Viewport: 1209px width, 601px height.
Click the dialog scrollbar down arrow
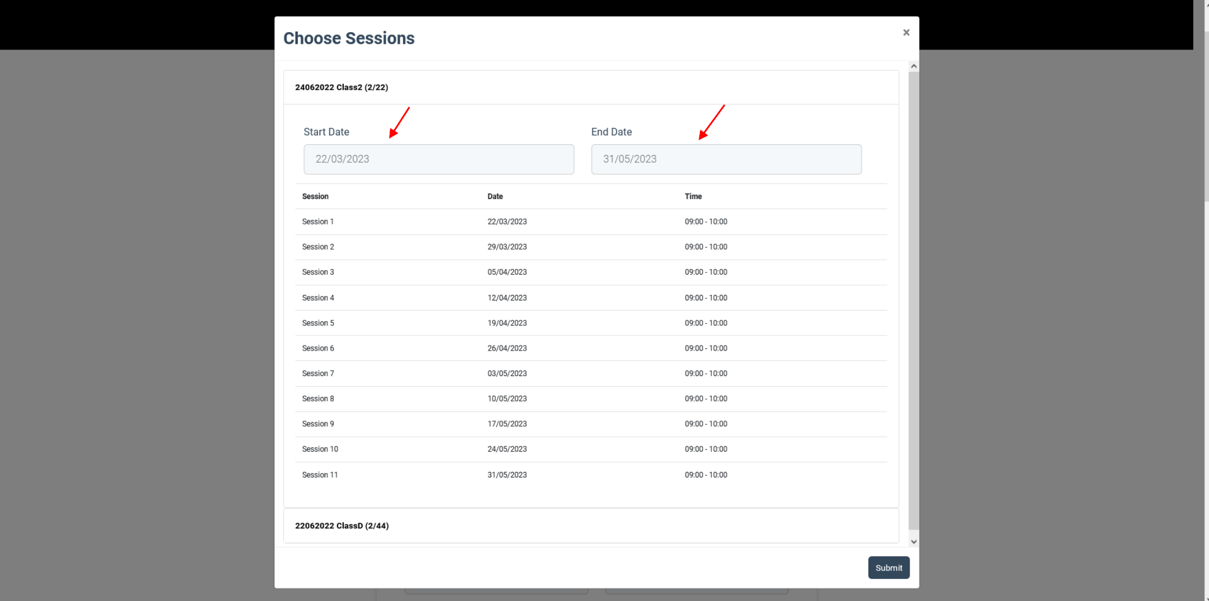(x=914, y=542)
